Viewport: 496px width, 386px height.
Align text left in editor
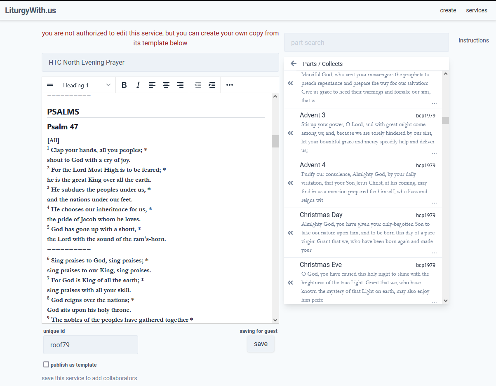152,85
